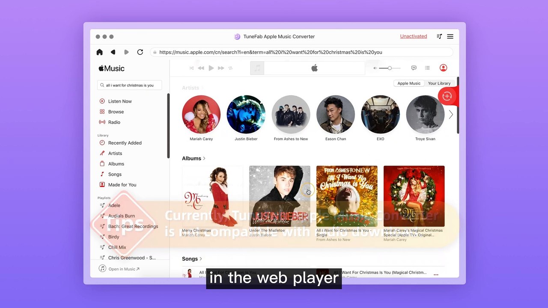Click the URL address field
Image resolution: width=548 pixels, height=308 pixels.
tap(301, 52)
